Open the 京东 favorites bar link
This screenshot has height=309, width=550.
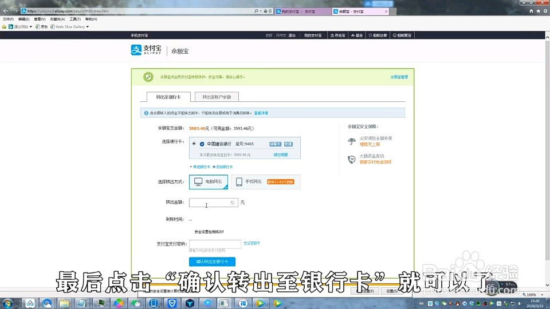click(41, 27)
